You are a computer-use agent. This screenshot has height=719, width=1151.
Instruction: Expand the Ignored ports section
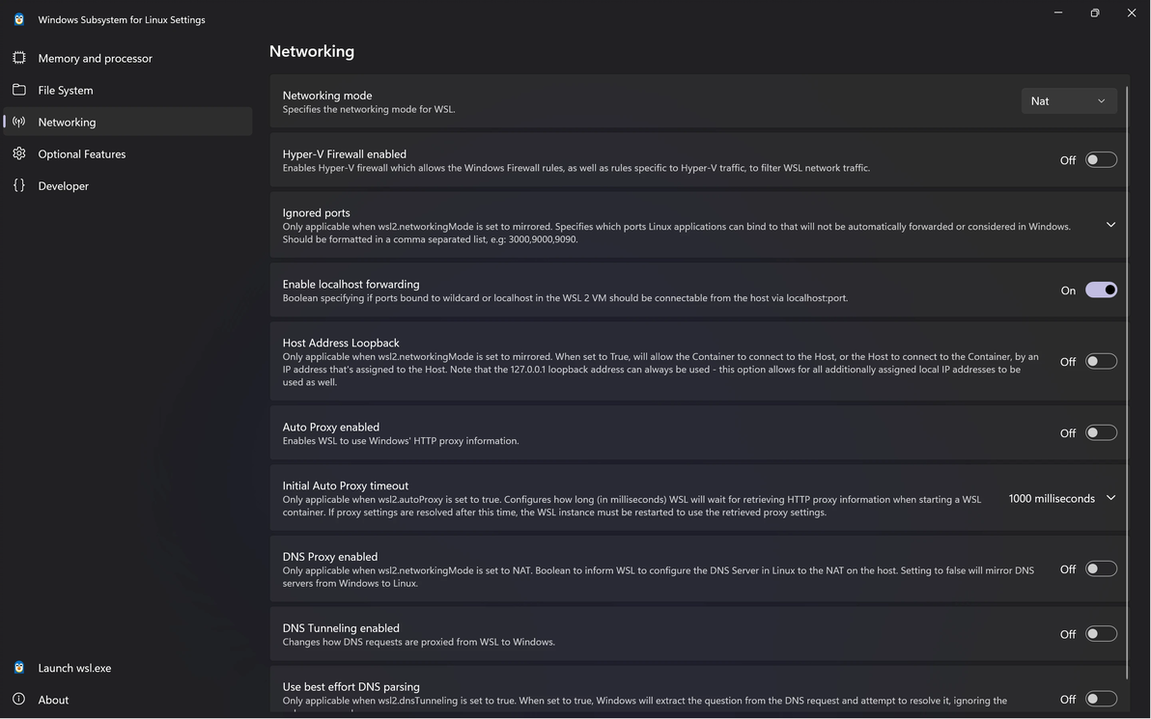[1110, 225]
